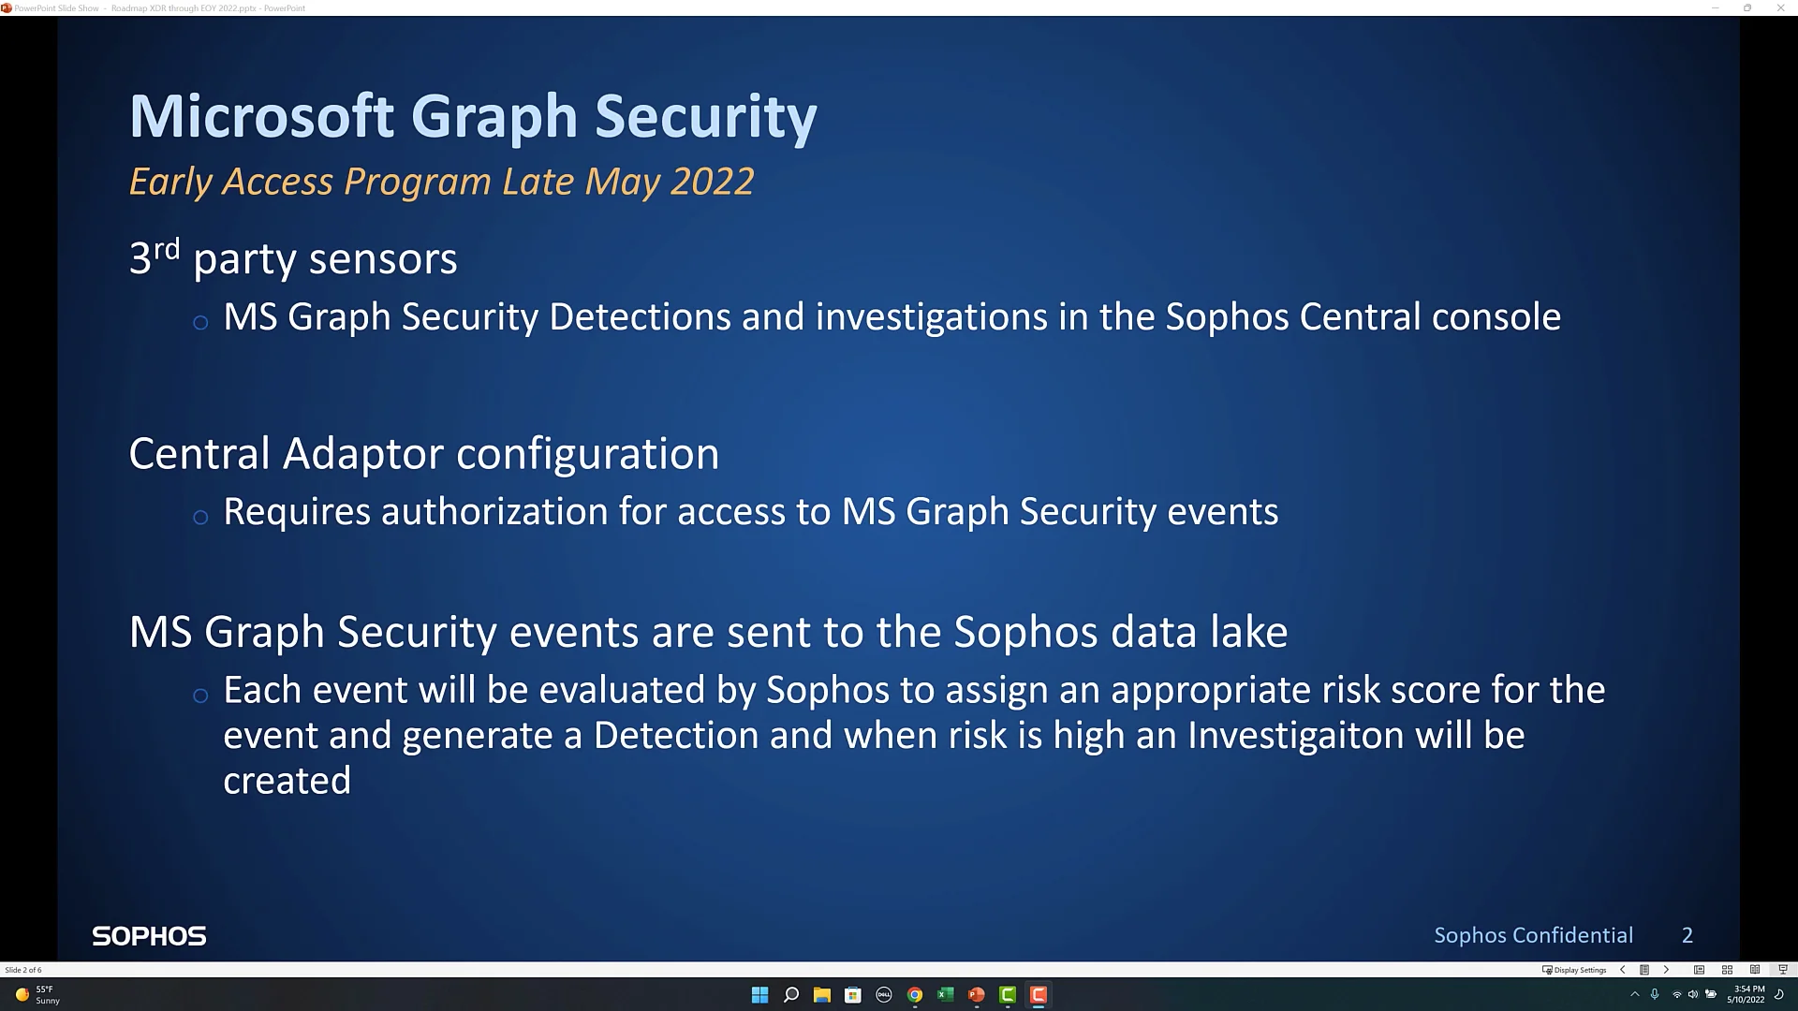The width and height of the screenshot is (1798, 1011).
Task: Open the pen annotation menu in slideshow toolbar
Action: pyautogui.click(x=1645, y=970)
